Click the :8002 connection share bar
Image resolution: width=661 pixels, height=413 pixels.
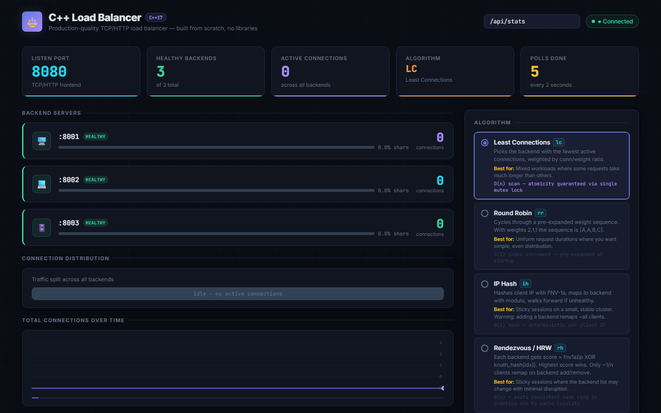click(216, 190)
